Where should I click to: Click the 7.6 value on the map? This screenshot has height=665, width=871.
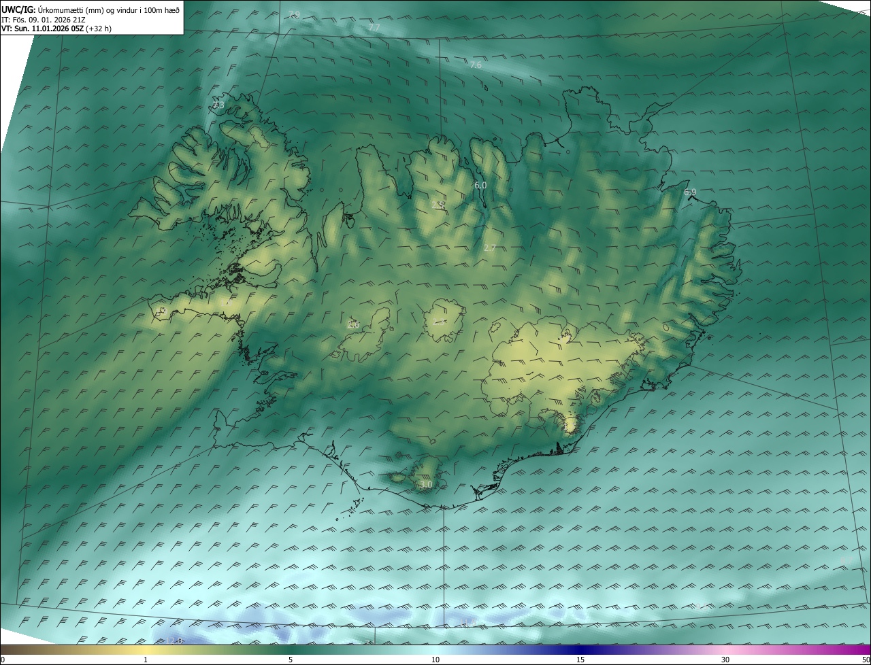click(x=476, y=65)
